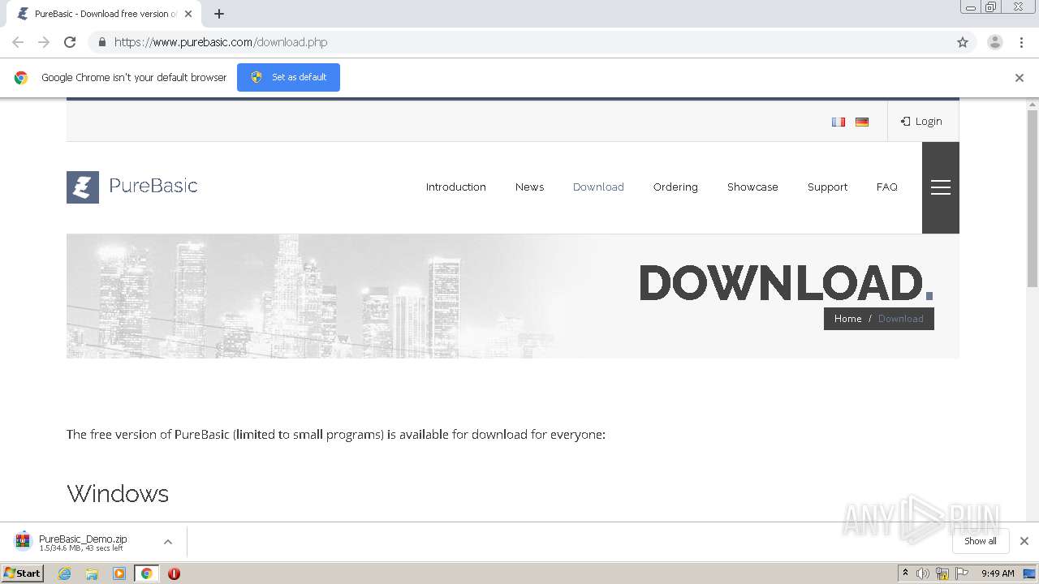Open the Support menu item
1039x584 pixels.
coord(827,187)
